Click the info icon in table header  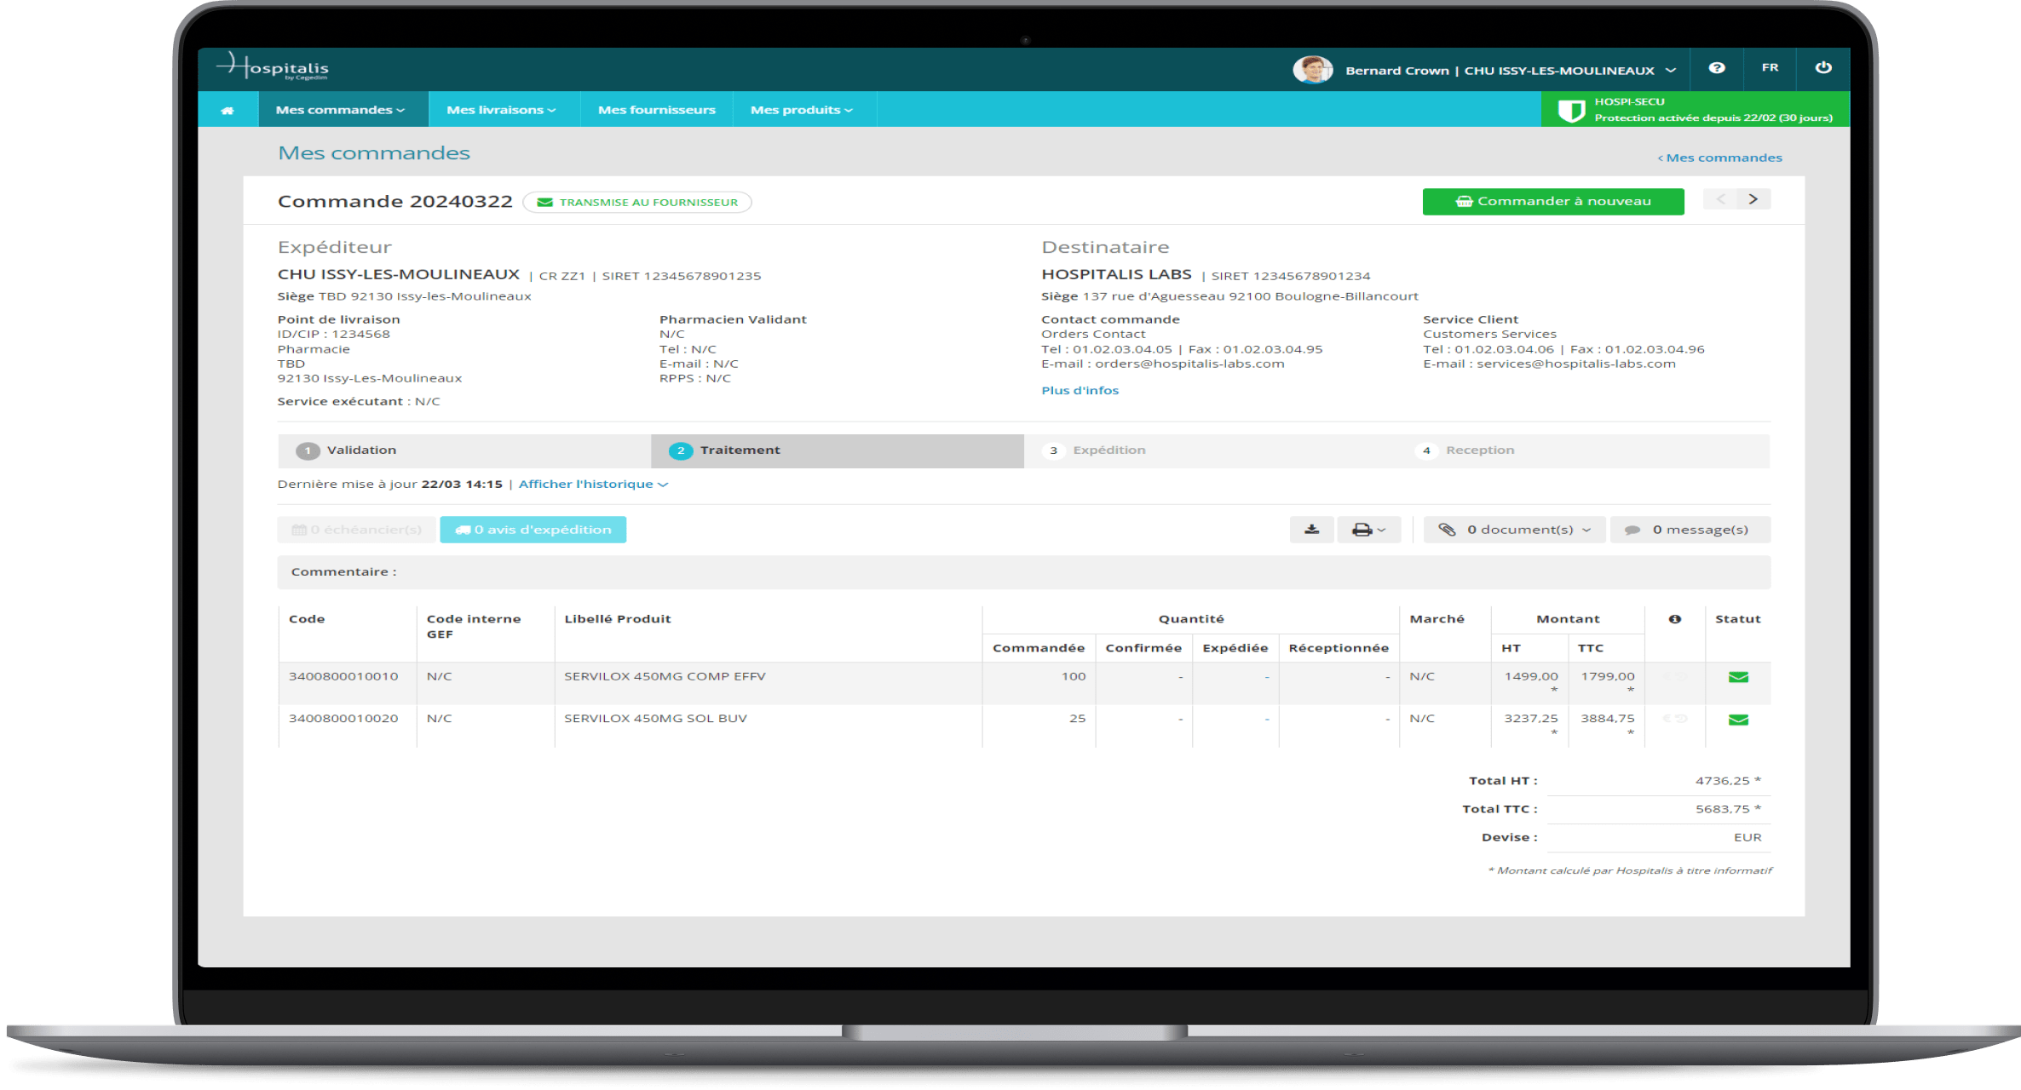coord(1674,619)
